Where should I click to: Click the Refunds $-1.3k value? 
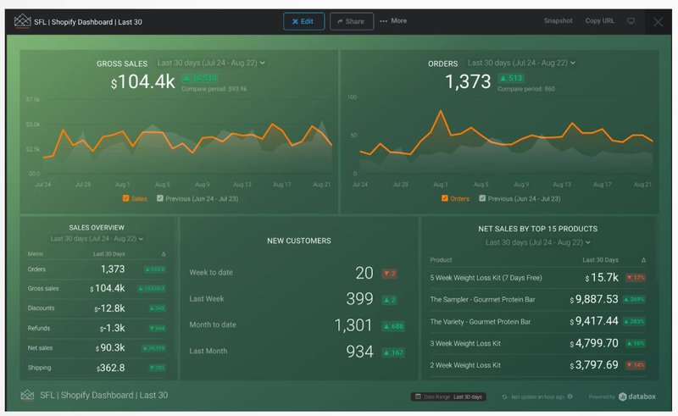(x=112, y=328)
